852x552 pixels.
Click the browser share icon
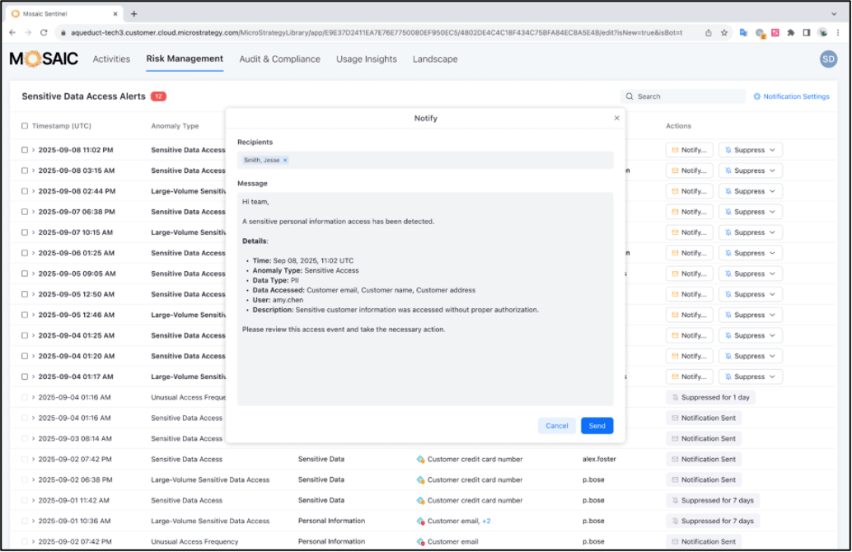pos(709,33)
